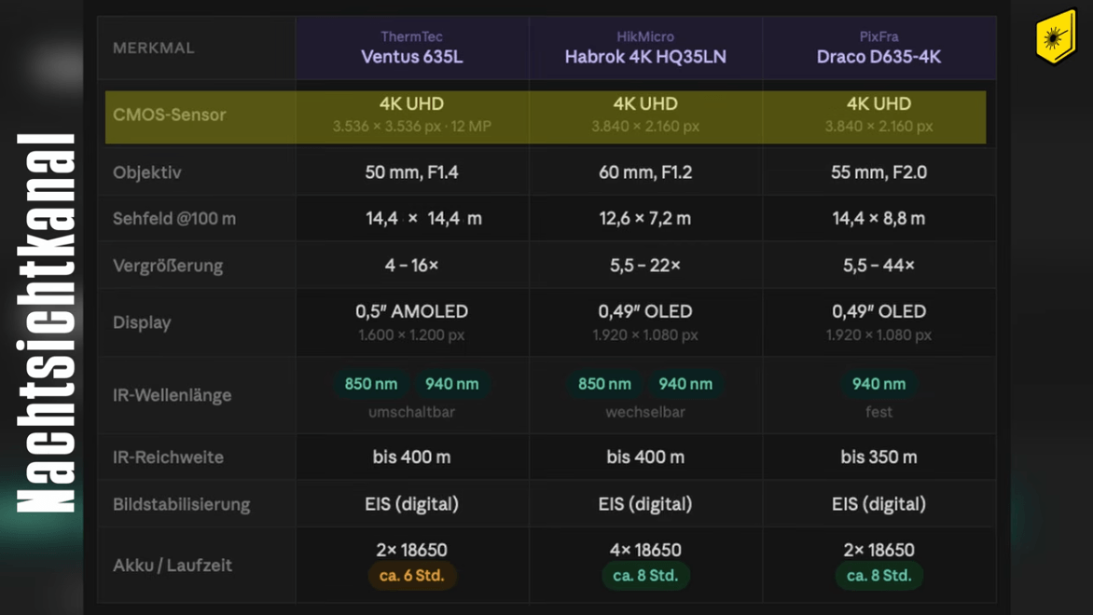Screen dimensions: 1093x615
Task: Click the fest note under Draco
Action: pyautogui.click(x=879, y=412)
